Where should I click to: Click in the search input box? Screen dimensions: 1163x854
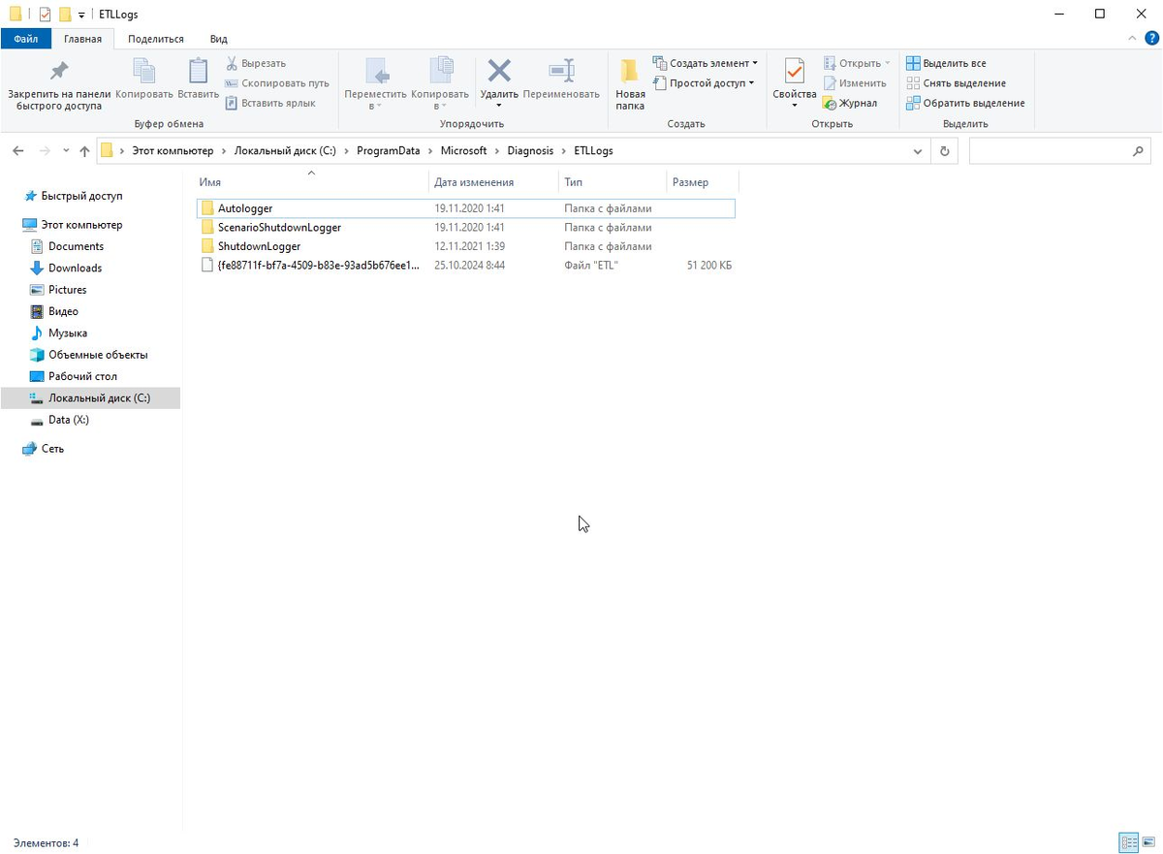coord(1050,151)
